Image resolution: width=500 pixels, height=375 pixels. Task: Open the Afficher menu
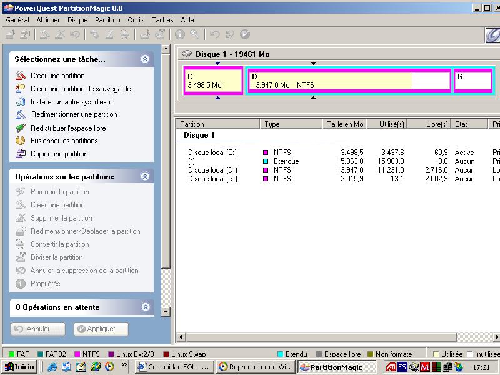pos(48,20)
